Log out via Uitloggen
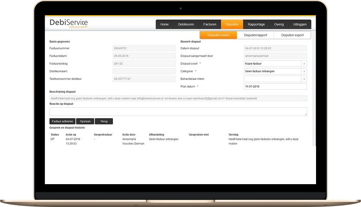Screen dimensions: 361x207 point(300,25)
